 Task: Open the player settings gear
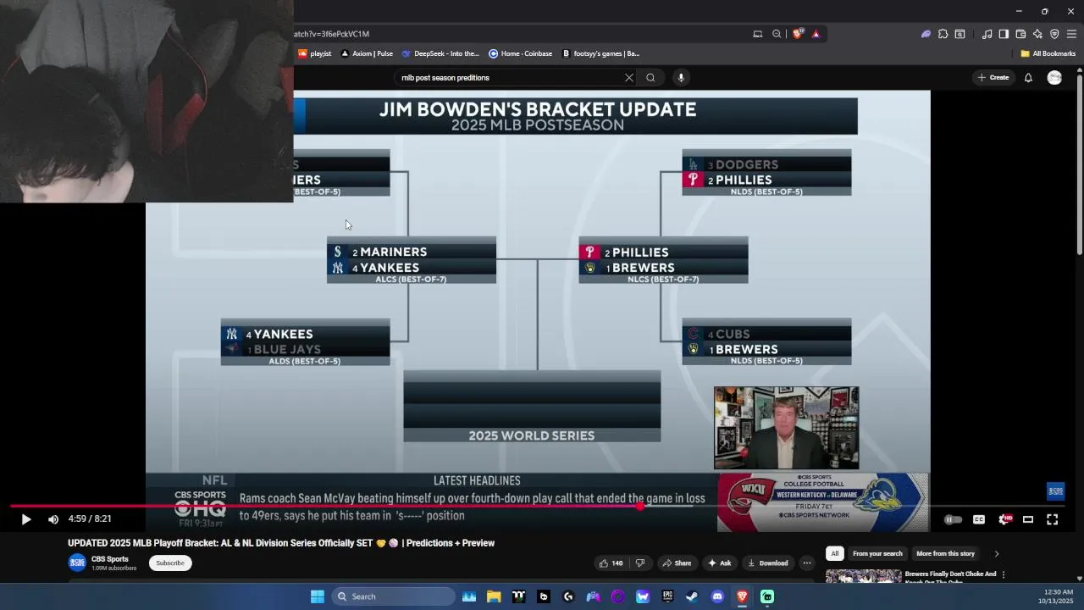click(1004, 519)
